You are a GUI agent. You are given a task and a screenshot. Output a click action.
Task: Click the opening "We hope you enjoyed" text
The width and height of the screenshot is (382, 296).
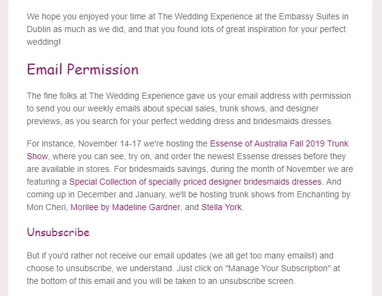coord(67,16)
